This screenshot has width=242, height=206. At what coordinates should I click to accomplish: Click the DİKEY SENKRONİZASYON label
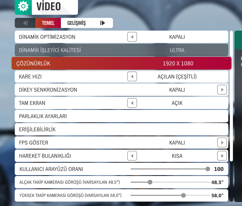(48, 90)
